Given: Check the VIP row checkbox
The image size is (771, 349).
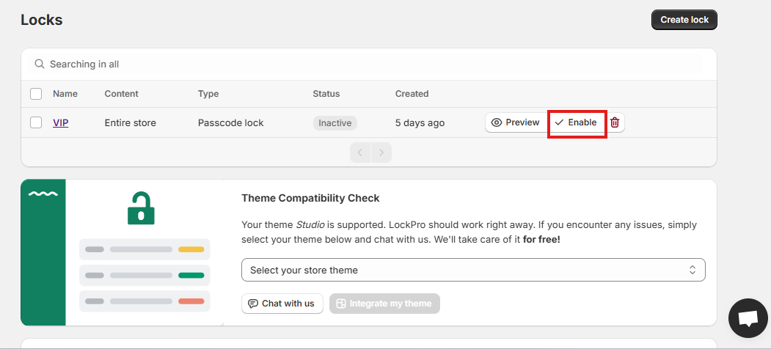Looking at the screenshot, I should coord(36,122).
